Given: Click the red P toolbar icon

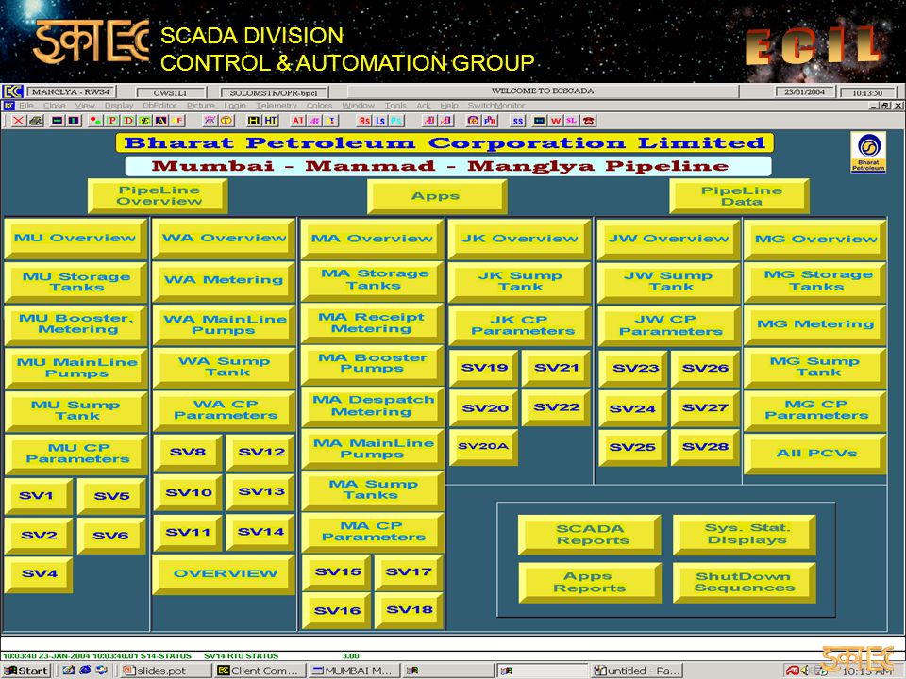Looking at the screenshot, I should [x=111, y=121].
